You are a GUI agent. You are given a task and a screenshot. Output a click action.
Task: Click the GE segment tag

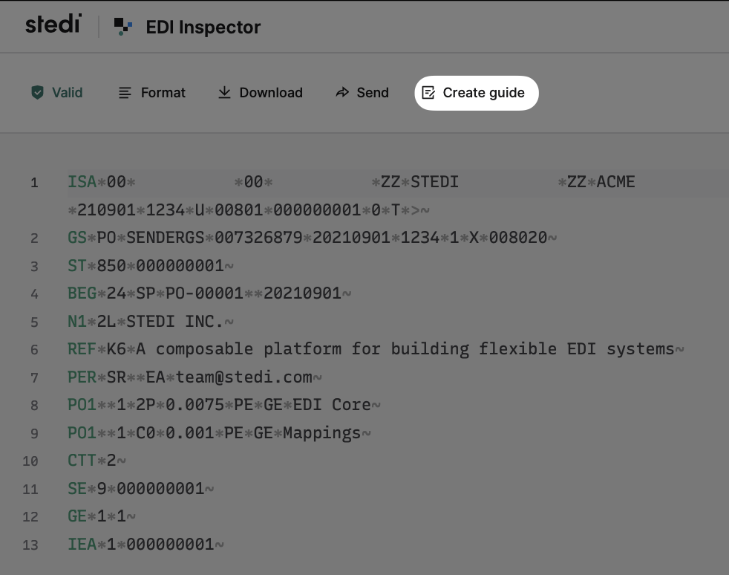tap(77, 517)
